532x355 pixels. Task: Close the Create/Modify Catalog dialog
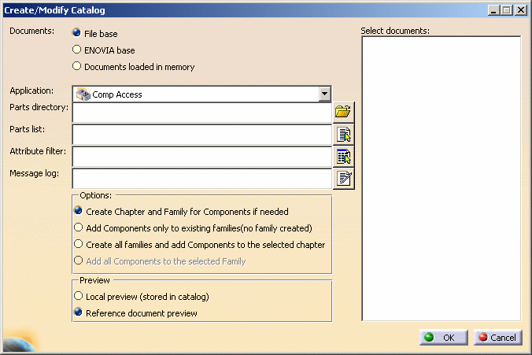(x=520, y=10)
